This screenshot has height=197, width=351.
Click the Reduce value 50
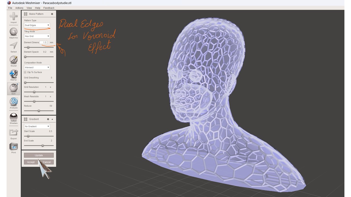(x=51, y=106)
